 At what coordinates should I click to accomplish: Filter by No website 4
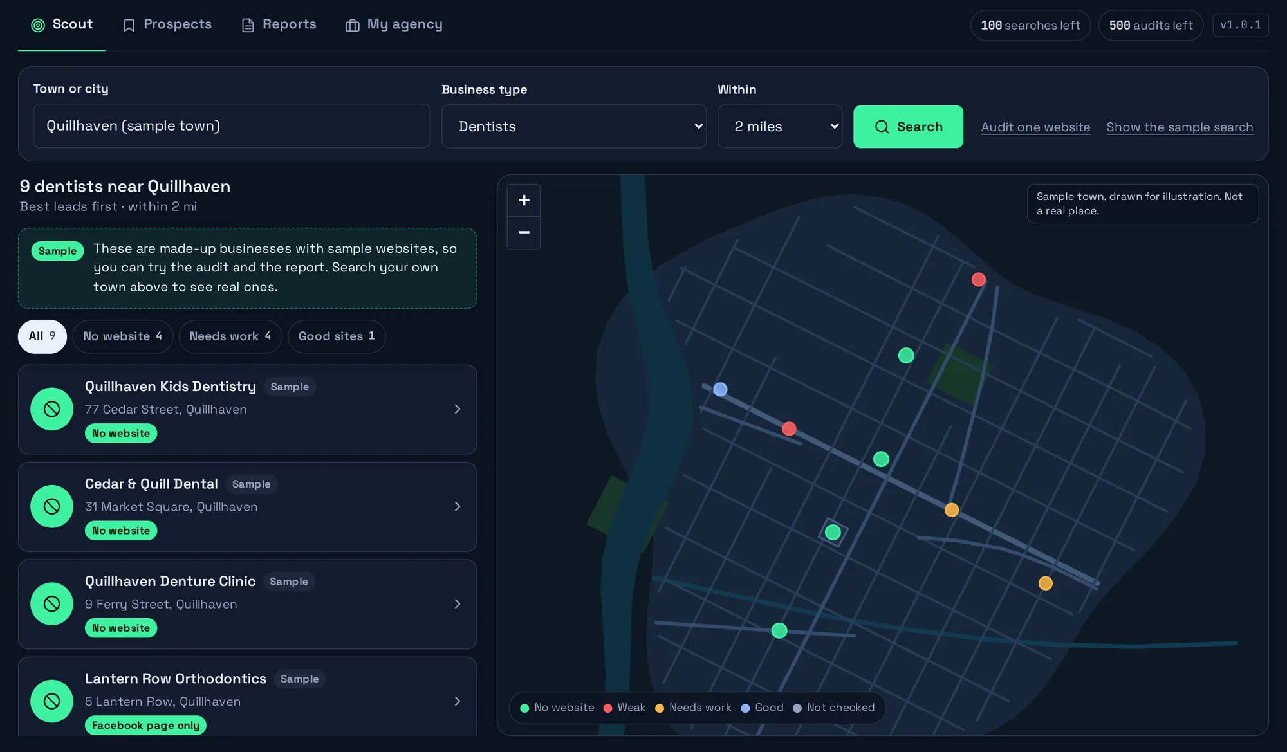click(x=122, y=336)
